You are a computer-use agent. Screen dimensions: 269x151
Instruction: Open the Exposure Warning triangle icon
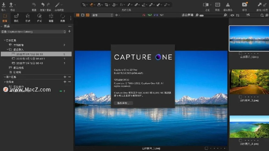point(228,5)
